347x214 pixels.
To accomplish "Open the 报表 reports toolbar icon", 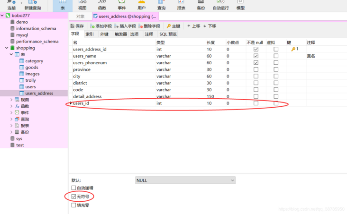I will coord(181,5).
